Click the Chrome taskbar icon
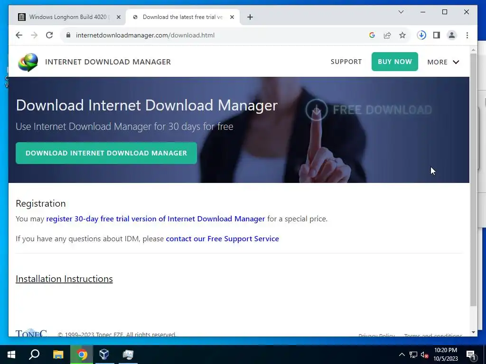This screenshot has height=364, width=486. click(82, 355)
